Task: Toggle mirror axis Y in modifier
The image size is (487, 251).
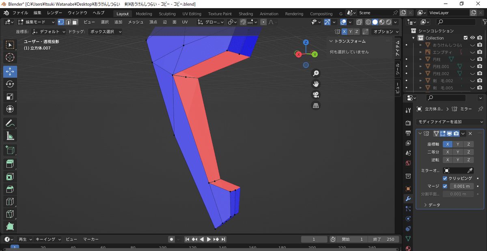Action: [458, 144]
